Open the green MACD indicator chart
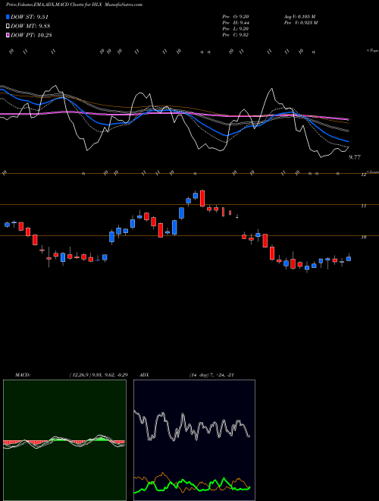 point(64,440)
